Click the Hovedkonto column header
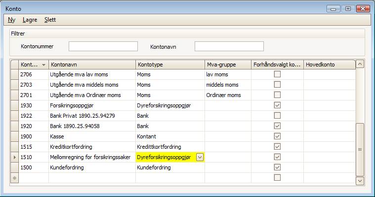375x197 pixels. [329, 65]
